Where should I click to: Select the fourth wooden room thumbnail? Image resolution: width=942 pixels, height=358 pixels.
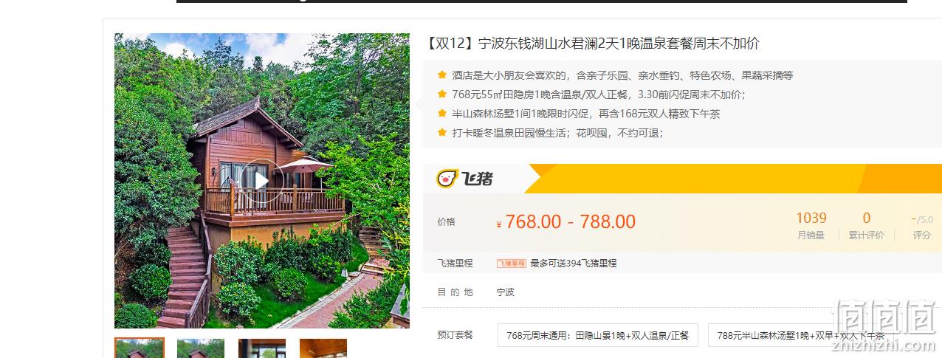pyautogui.click(x=323, y=348)
